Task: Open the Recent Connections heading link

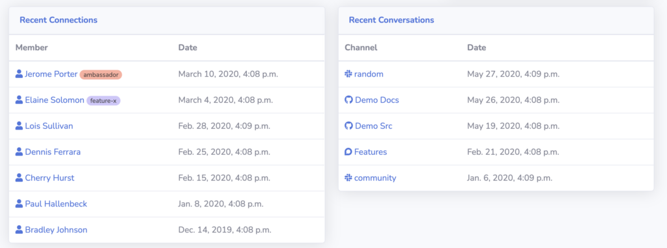Action: tap(58, 20)
